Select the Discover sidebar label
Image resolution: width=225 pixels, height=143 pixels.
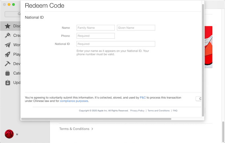[x=17, y=26]
